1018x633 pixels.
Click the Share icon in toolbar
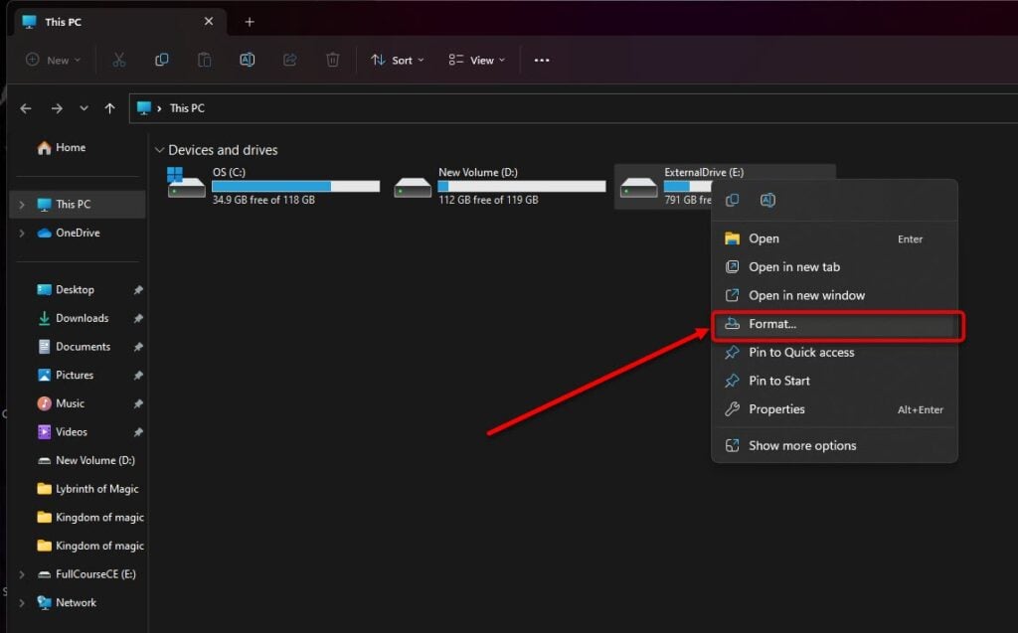click(289, 60)
